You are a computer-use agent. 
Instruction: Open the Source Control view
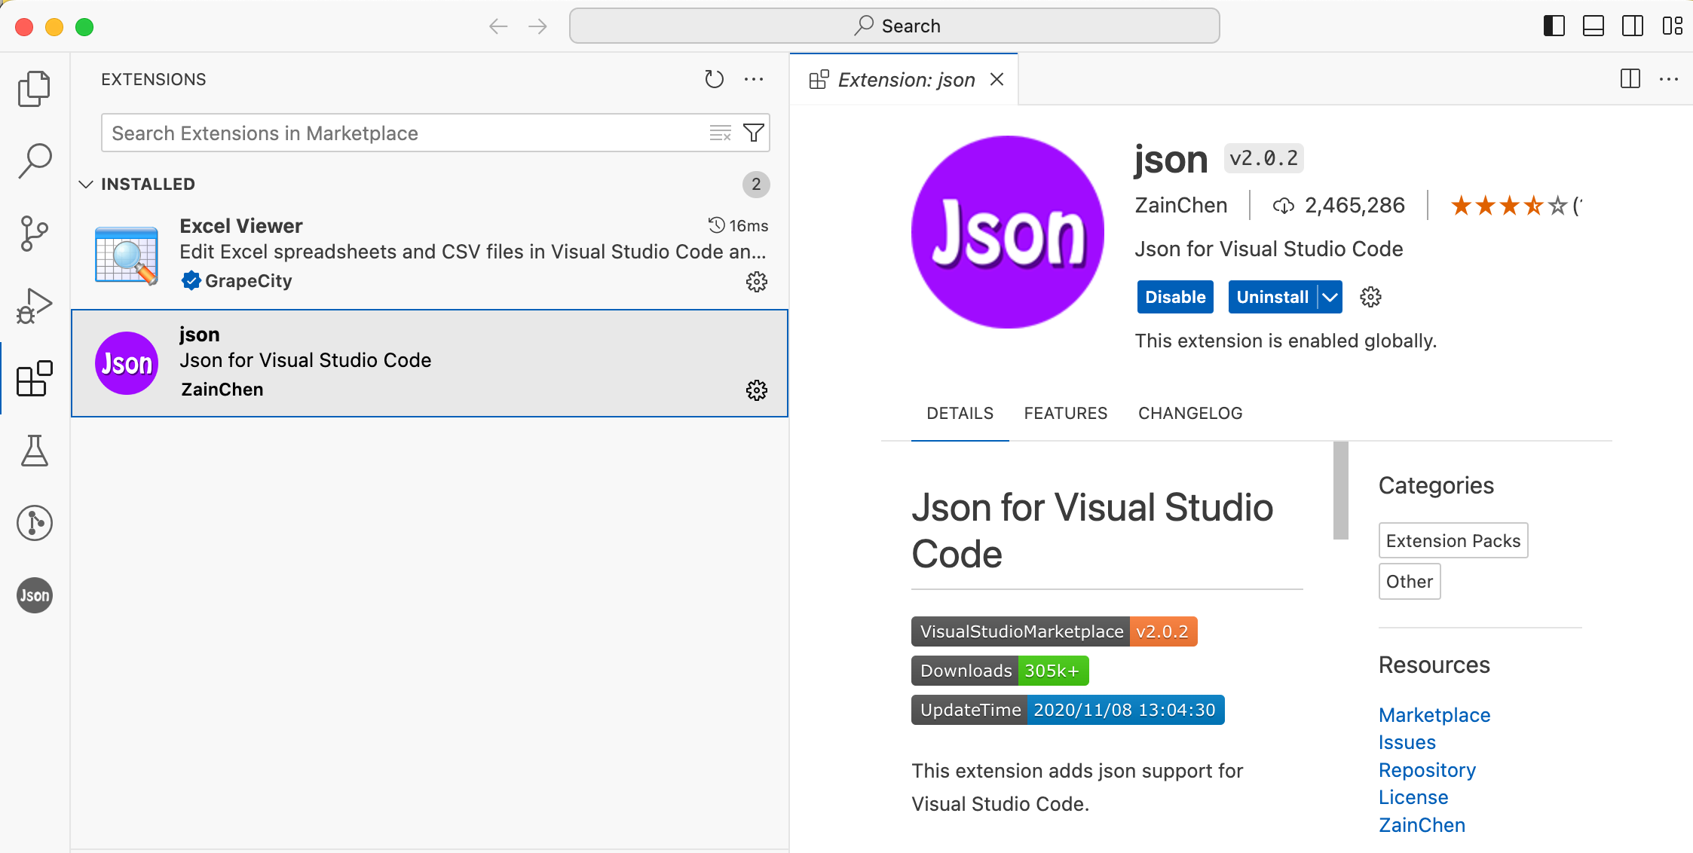(33, 233)
